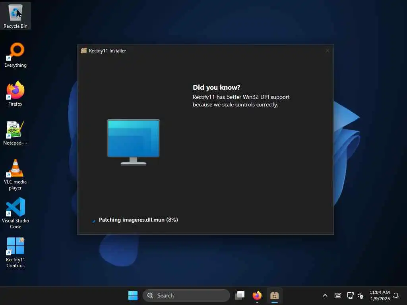Show hidden system tray icons chevron

[x=325, y=295]
